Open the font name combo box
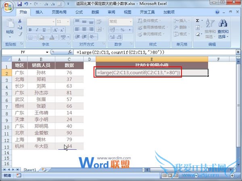 [x=41, y=22]
